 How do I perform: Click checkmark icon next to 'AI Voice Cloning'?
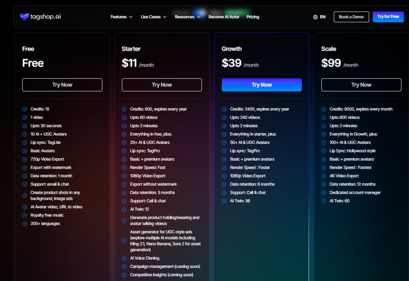coord(124,258)
